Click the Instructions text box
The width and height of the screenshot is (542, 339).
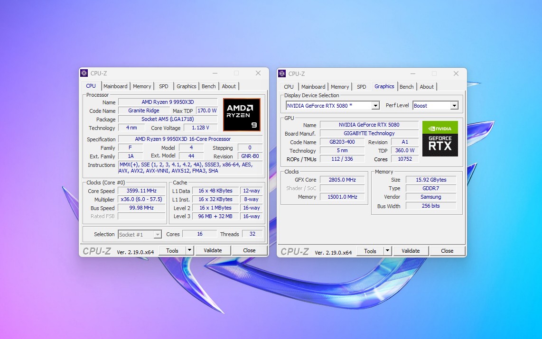point(190,168)
